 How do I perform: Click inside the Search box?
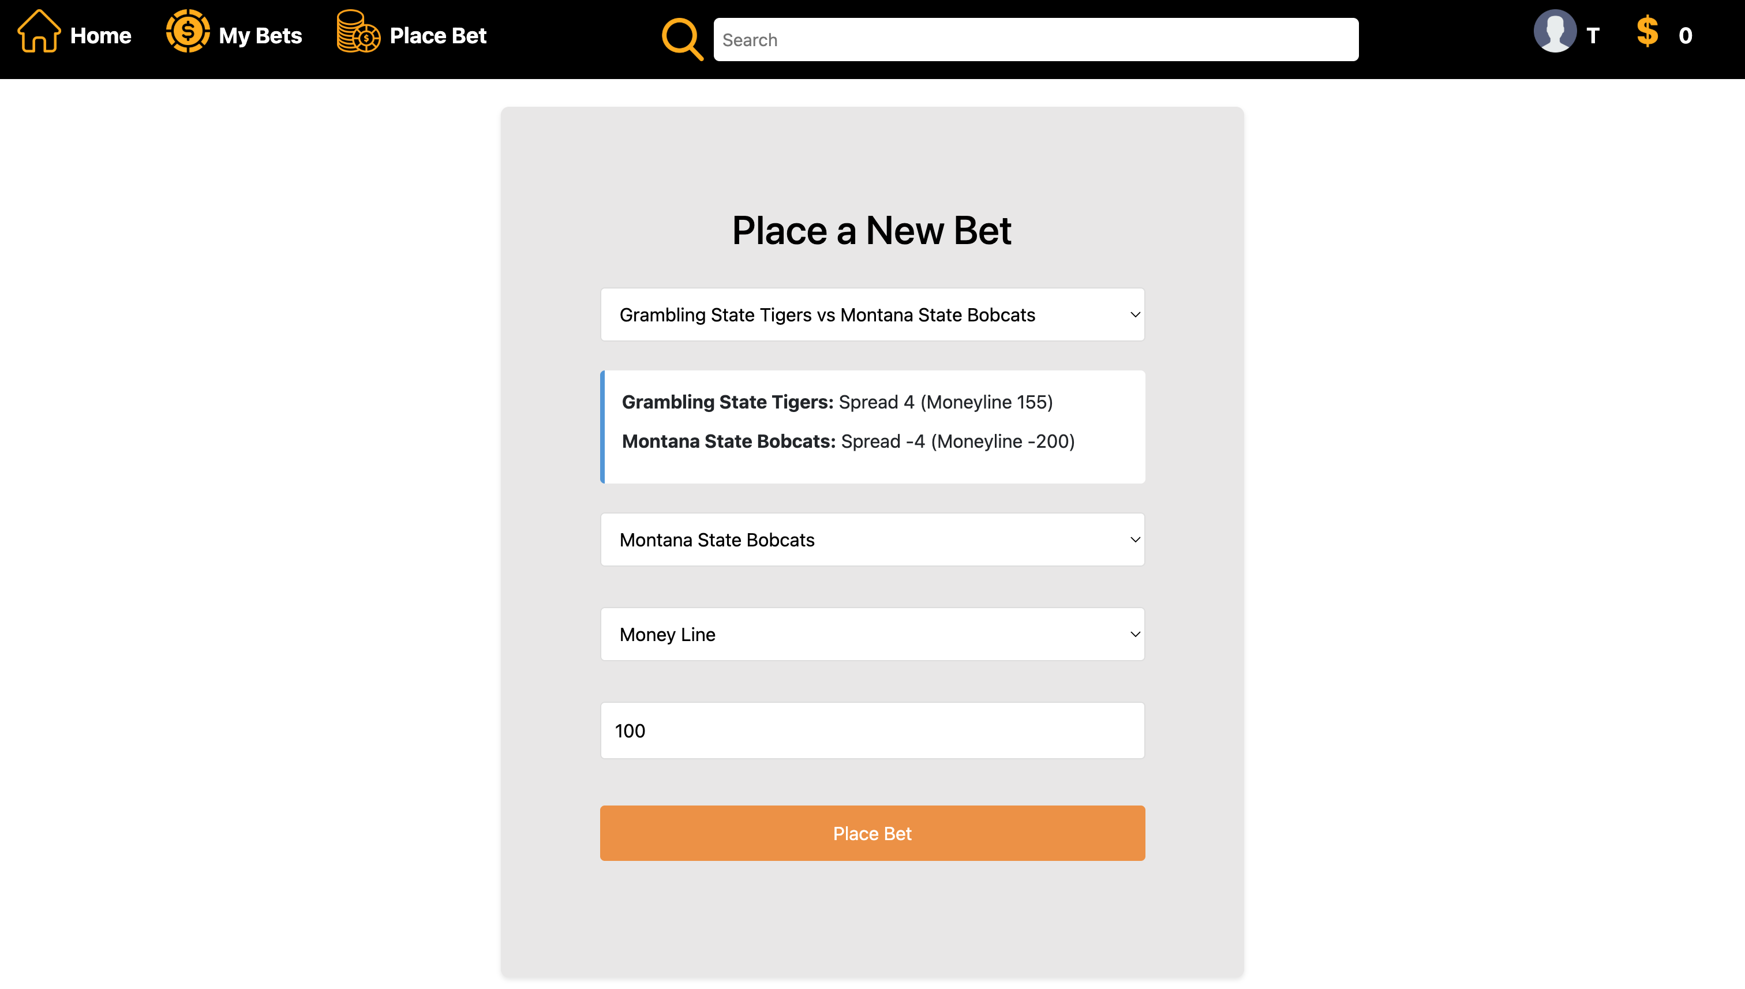tap(1035, 39)
